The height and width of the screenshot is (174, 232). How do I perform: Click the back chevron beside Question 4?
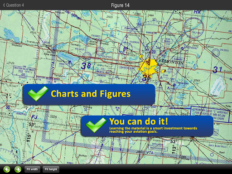tap(4, 5)
